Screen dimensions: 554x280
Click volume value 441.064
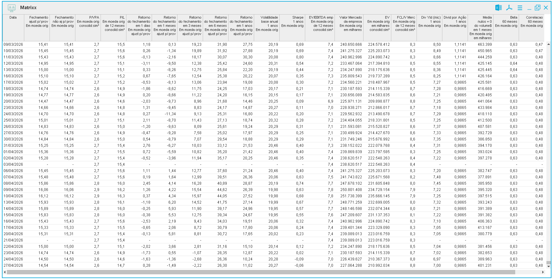click(485, 101)
